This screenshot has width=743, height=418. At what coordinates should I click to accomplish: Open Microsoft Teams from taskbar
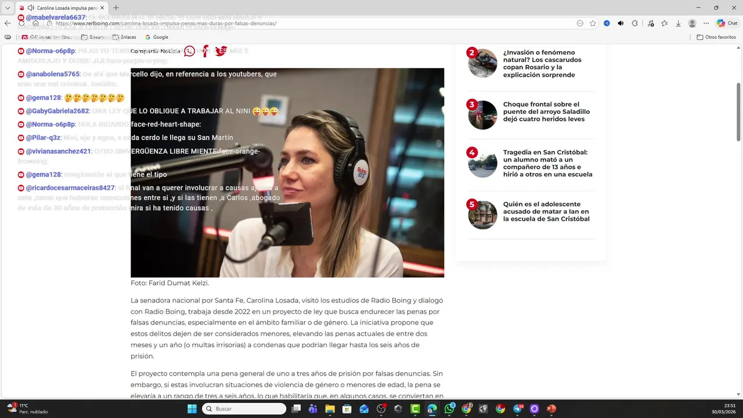click(x=313, y=409)
